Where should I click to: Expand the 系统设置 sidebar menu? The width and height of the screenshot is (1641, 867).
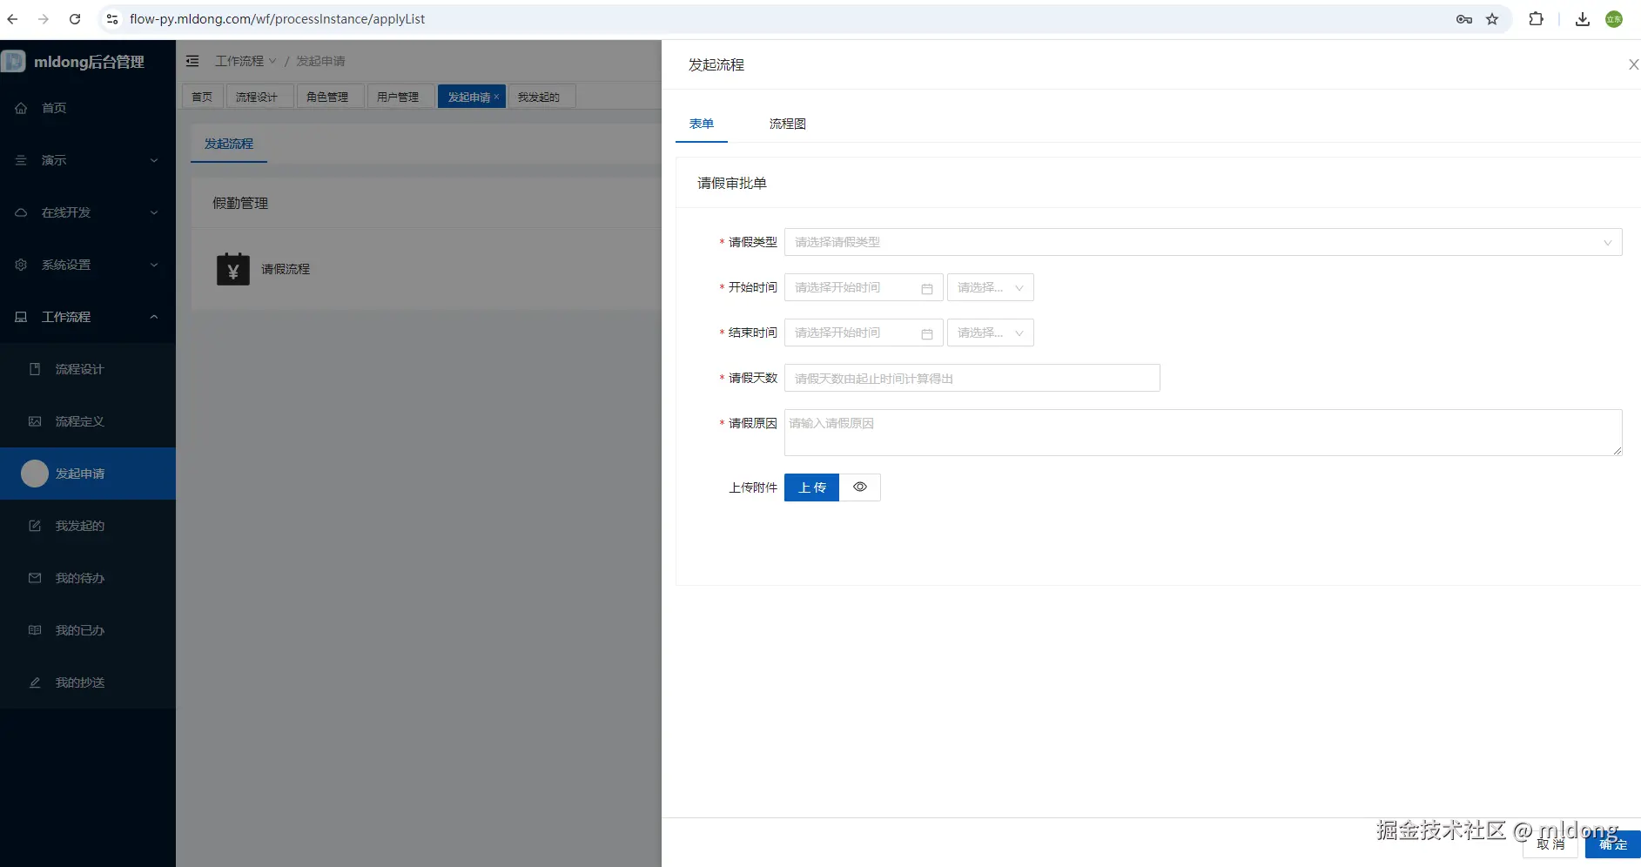click(x=88, y=265)
